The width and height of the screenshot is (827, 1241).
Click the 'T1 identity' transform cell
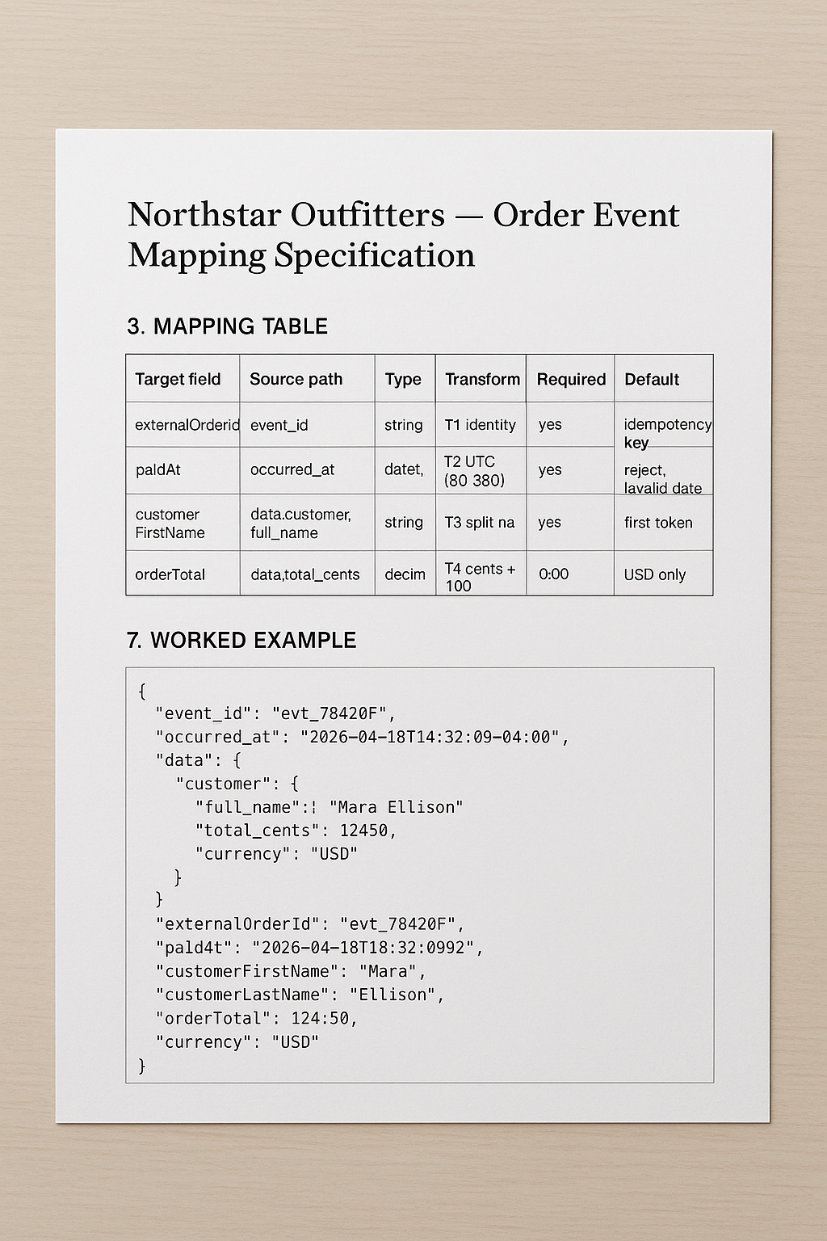pos(480,425)
